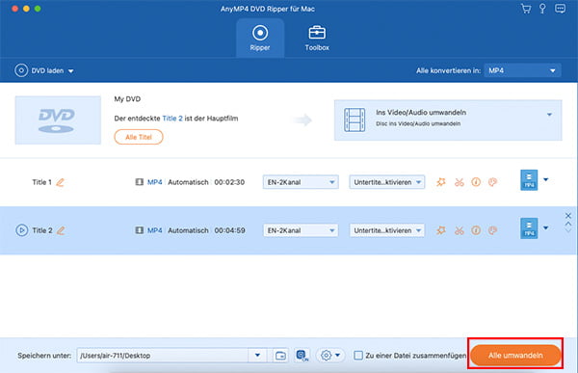Open output folder icon beside save path

click(x=280, y=356)
